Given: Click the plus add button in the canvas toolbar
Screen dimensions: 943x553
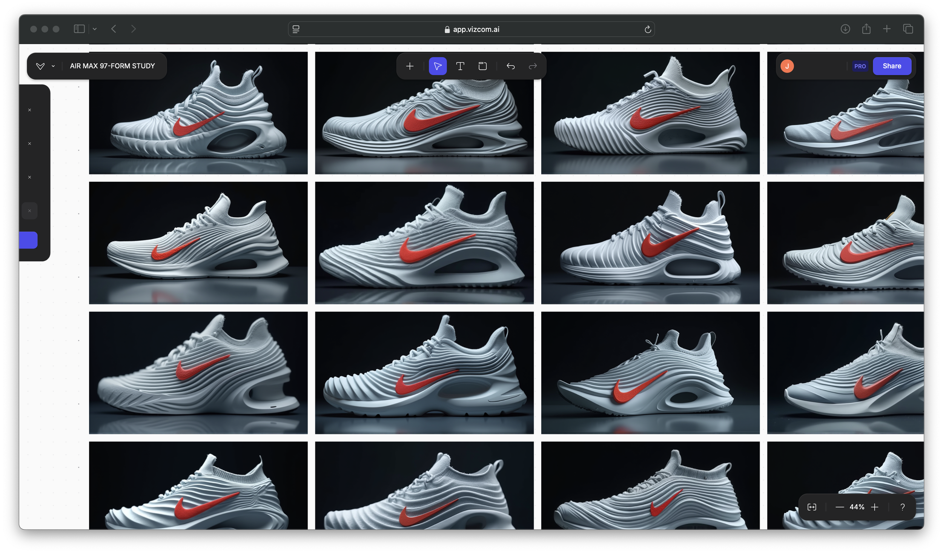Looking at the screenshot, I should coord(410,66).
